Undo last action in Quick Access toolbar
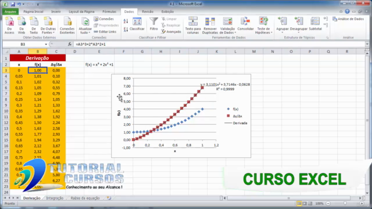 19,4
